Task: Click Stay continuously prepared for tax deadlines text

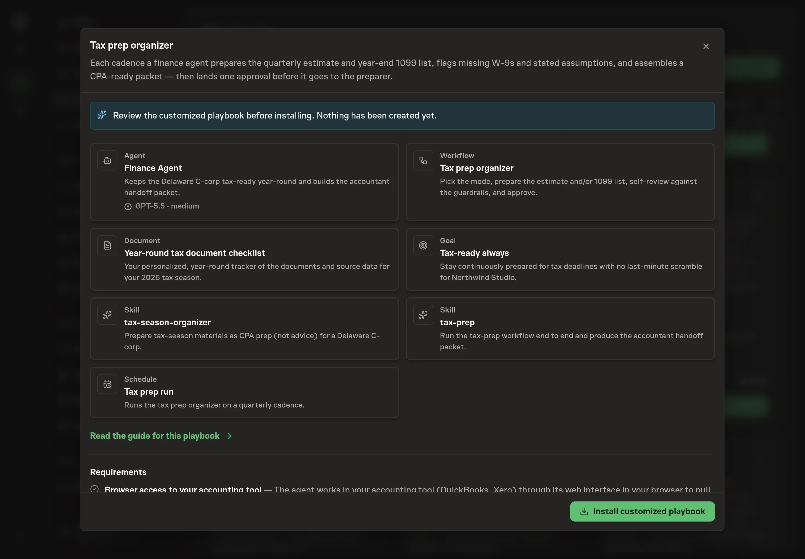Action: coord(571,272)
